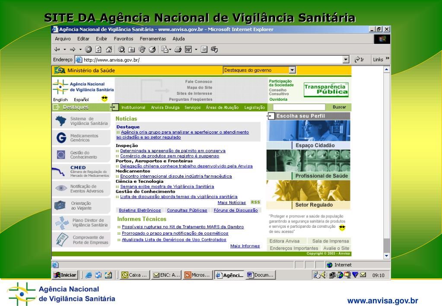Open the Ferramentas menu
442x306 pixels.
[x=153, y=39]
